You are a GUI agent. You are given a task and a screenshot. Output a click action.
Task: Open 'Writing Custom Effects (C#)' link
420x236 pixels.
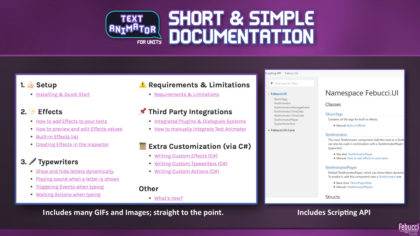[186, 156]
